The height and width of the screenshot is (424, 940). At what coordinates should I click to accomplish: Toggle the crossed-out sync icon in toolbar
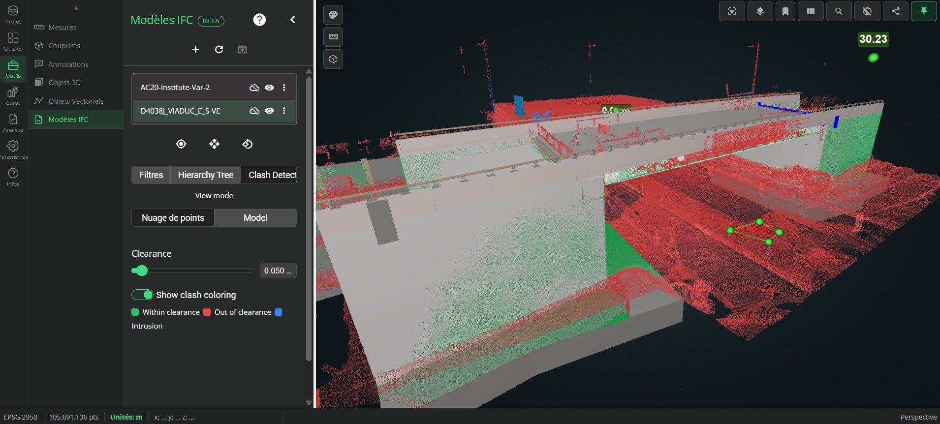coord(867,11)
